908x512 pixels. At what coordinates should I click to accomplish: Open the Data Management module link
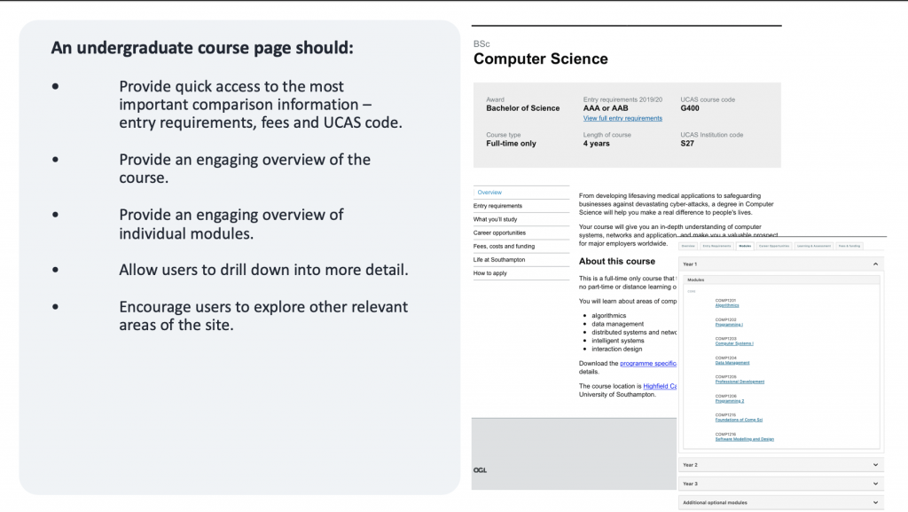[x=732, y=363]
